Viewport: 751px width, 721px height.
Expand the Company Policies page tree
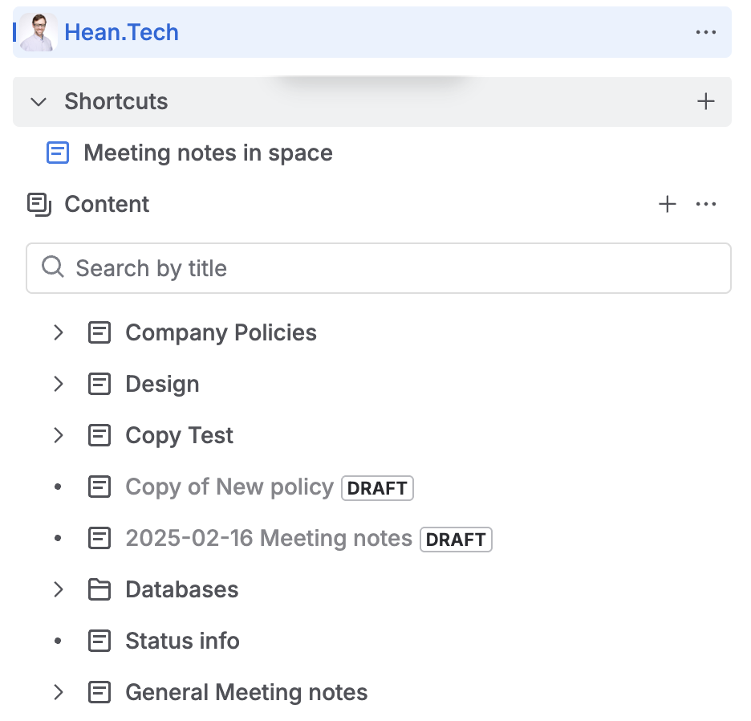click(58, 332)
